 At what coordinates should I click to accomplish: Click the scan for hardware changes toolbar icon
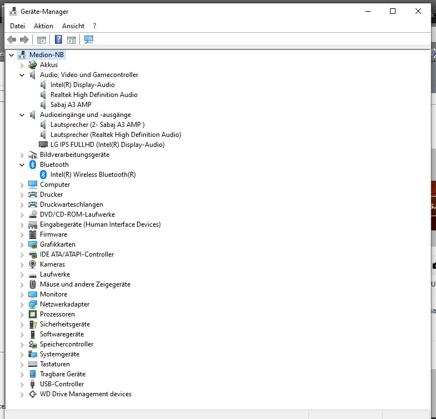click(x=89, y=39)
